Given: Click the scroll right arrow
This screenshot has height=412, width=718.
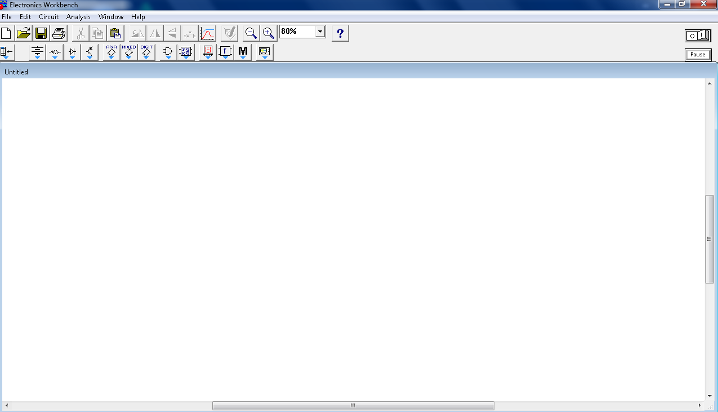Looking at the screenshot, I should pyautogui.click(x=700, y=406).
